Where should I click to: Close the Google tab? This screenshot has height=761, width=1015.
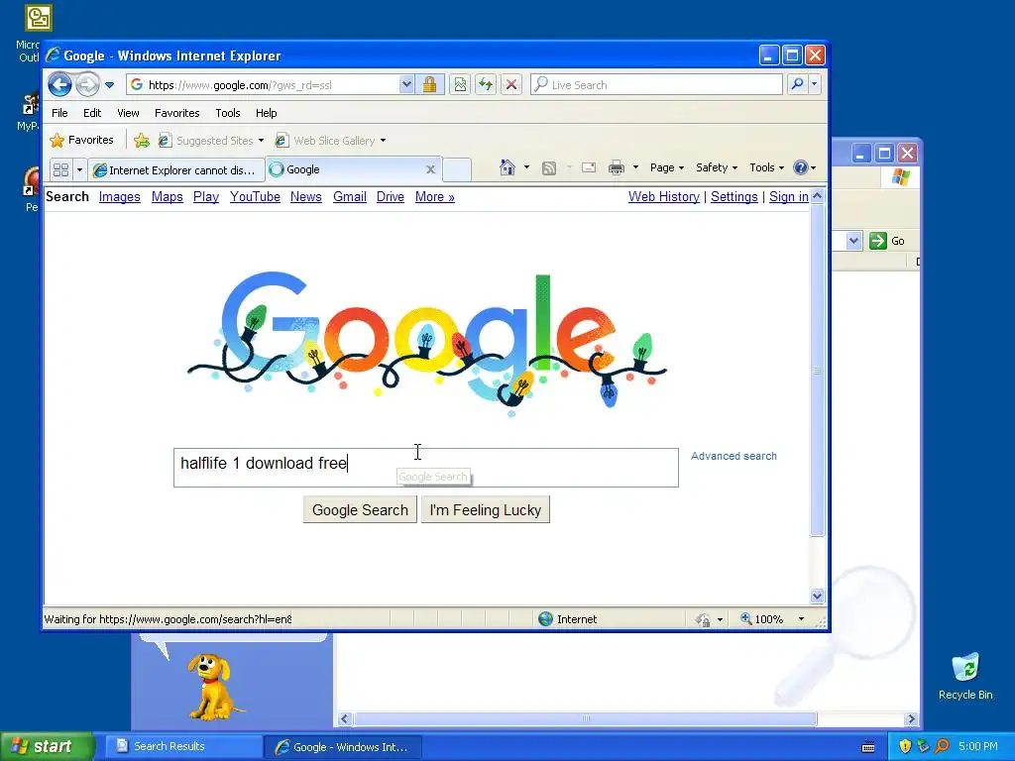[430, 169]
